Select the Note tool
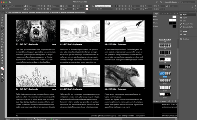The height and width of the screenshot is (120, 197). click(2, 55)
